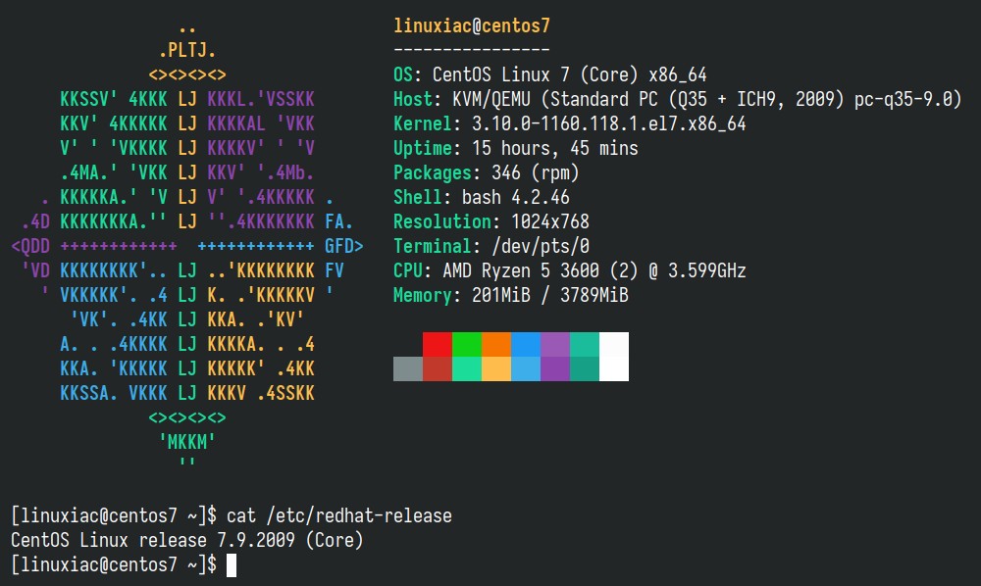The height and width of the screenshot is (586, 981).
Task: Select the 'bash 4.2.46' value
Action: (x=516, y=197)
